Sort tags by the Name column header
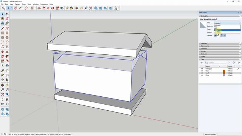 coord(213,66)
